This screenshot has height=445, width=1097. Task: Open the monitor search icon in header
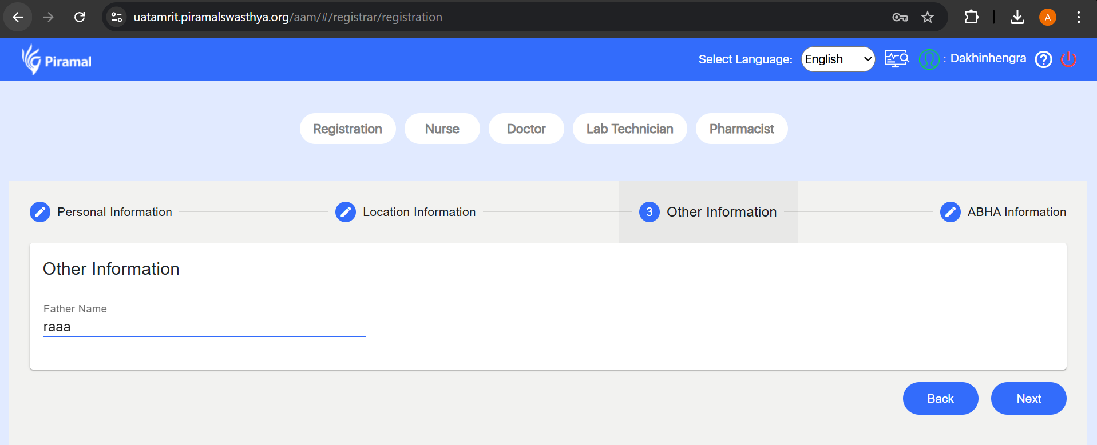(896, 59)
